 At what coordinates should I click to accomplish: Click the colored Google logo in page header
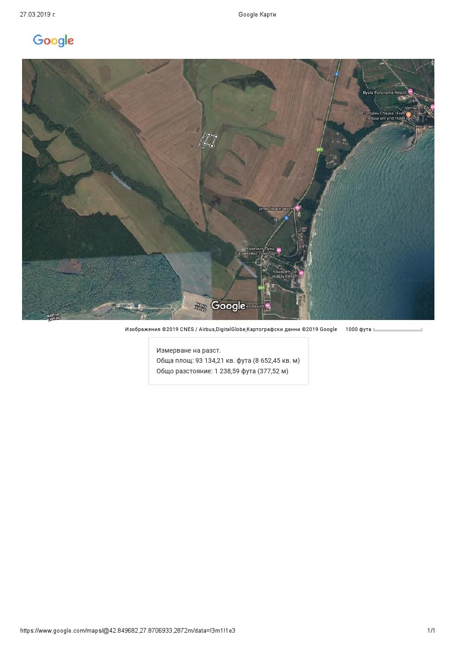[53, 40]
